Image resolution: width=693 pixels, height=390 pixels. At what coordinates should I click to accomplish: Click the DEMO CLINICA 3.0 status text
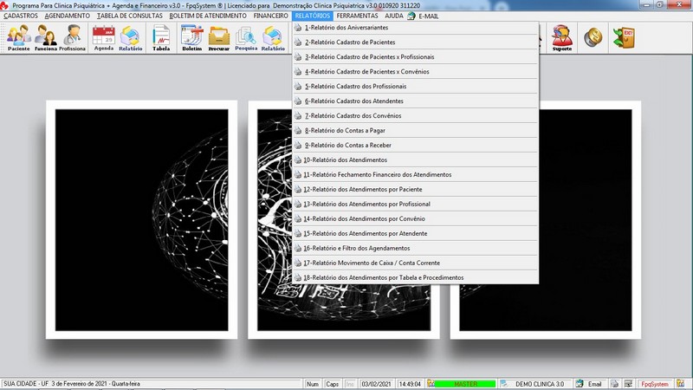540,384
